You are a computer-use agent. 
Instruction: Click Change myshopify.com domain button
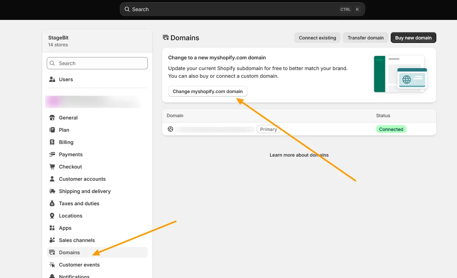[x=208, y=91]
